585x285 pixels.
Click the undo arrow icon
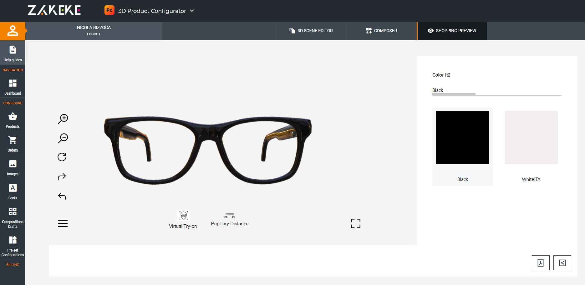62,196
